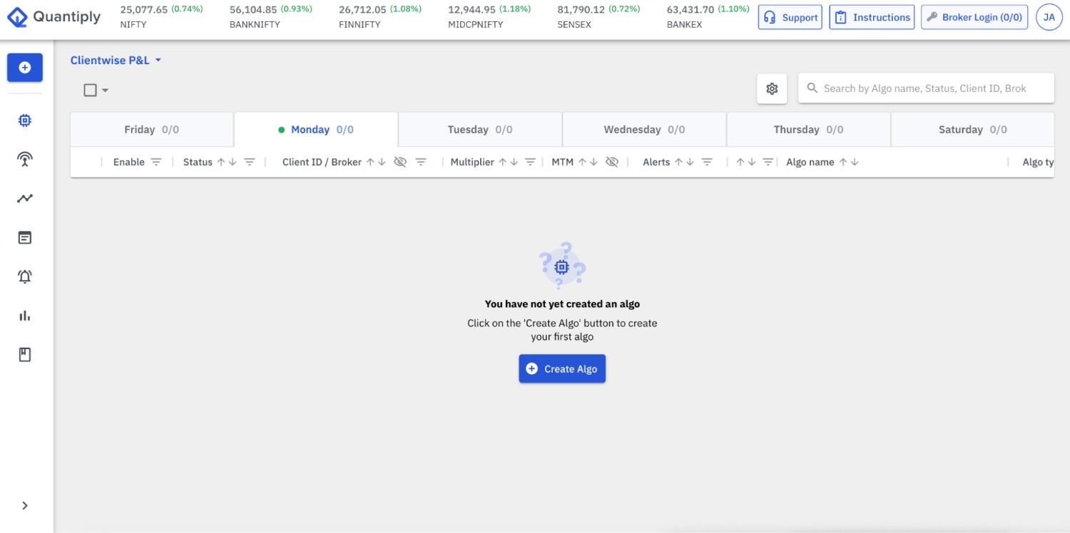
Task: Open the algo chip icon in sidebar
Action: 25,120
